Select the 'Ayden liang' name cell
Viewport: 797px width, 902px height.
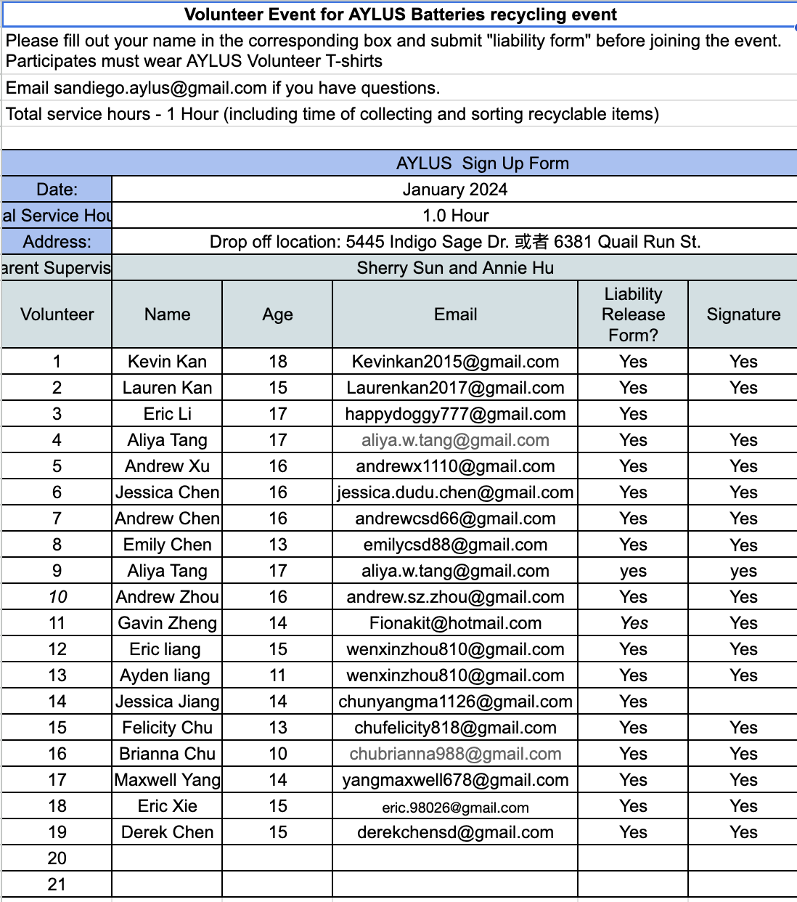(168, 675)
